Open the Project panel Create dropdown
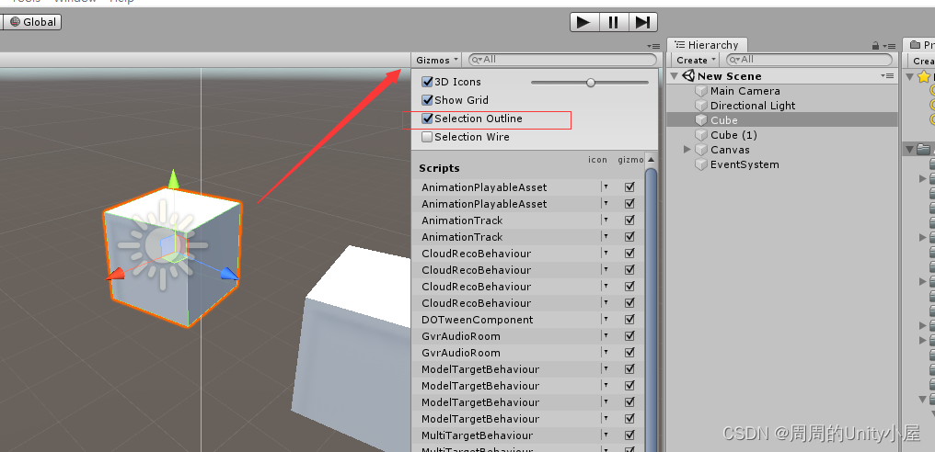The width and height of the screenshot is (935, 452). (922, 61)
